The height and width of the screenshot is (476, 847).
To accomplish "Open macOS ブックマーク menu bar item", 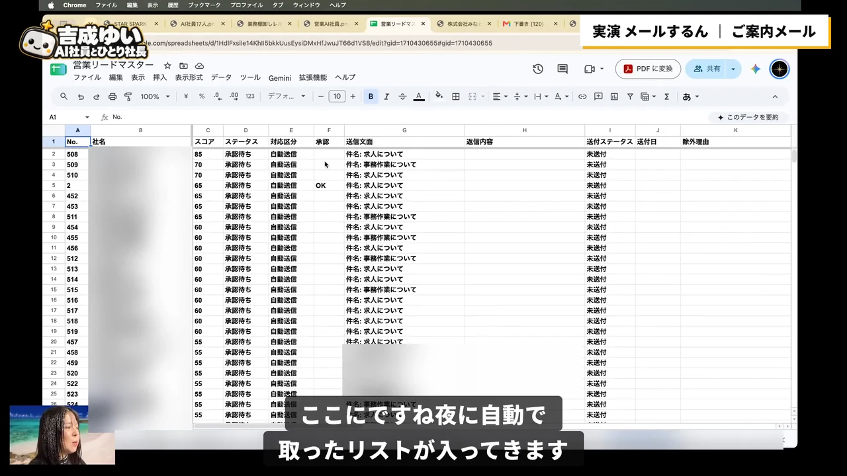I will click(204, 5).
